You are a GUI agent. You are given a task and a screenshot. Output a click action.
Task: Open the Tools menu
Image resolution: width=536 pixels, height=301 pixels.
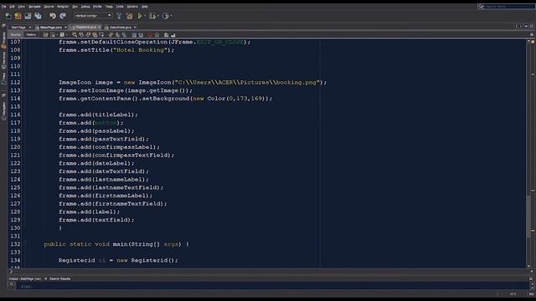click(120, 7)
